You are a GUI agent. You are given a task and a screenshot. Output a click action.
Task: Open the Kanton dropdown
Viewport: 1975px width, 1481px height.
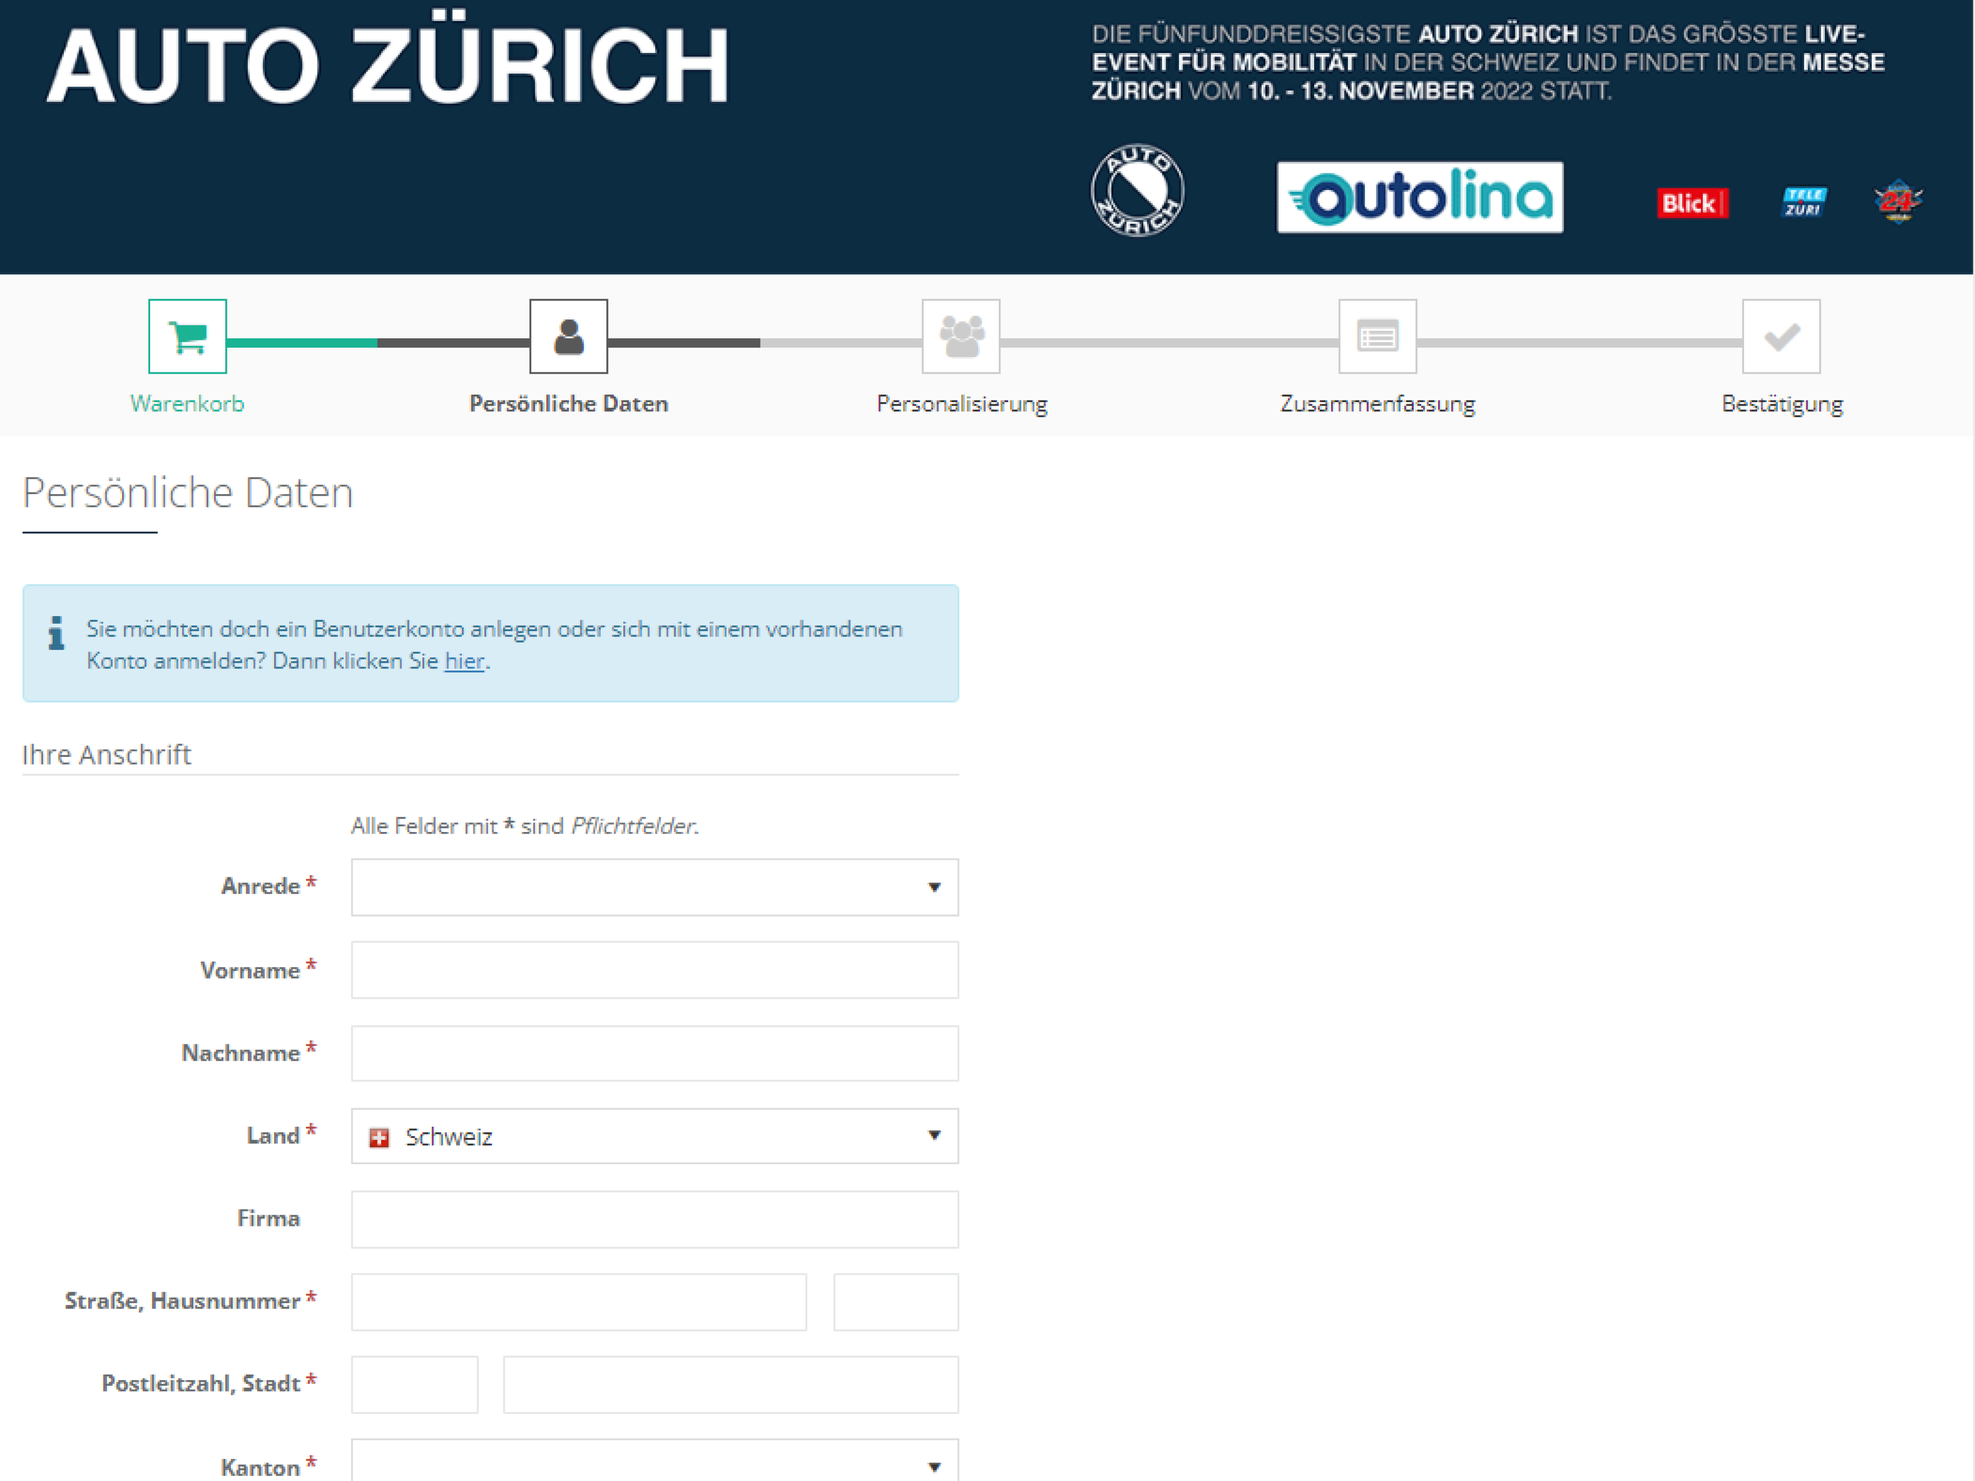654,1461
